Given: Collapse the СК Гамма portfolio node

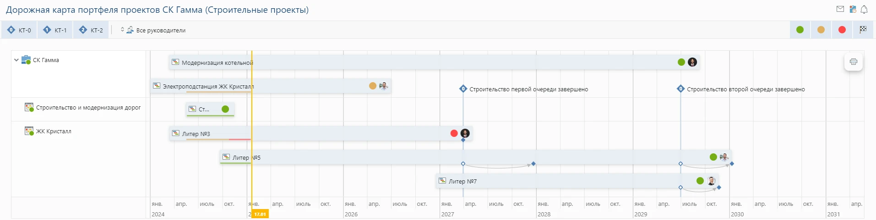Looking at the screenshot, I should (x=16, y=60).
